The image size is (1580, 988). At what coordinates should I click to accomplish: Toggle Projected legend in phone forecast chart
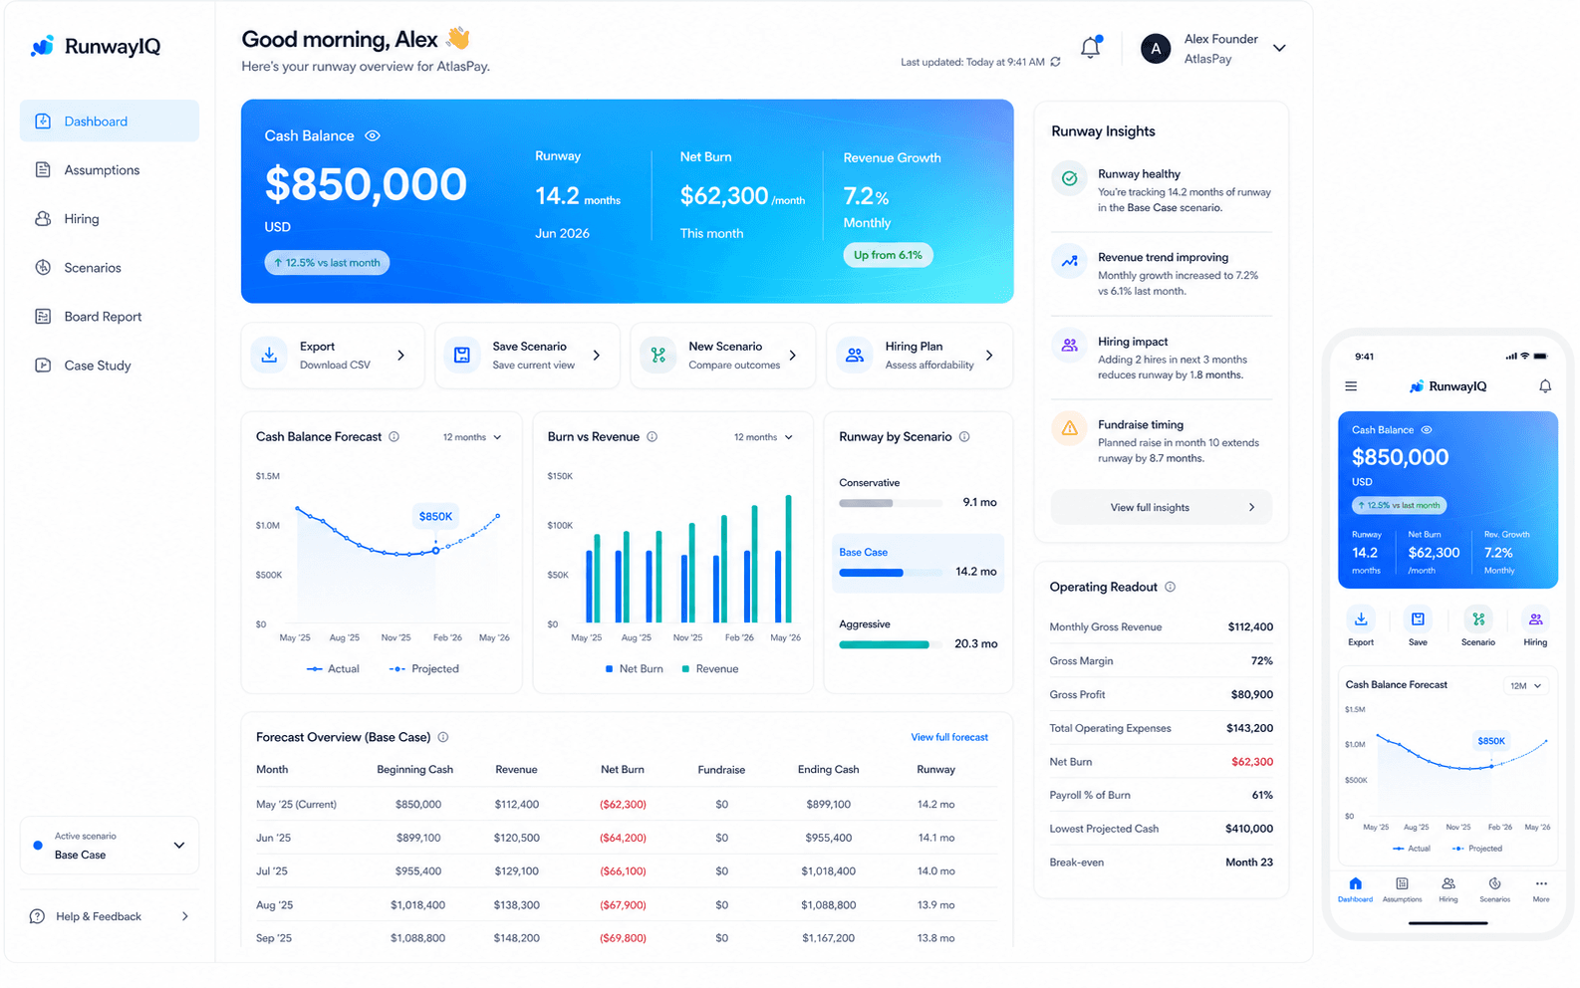(1477, 849)
